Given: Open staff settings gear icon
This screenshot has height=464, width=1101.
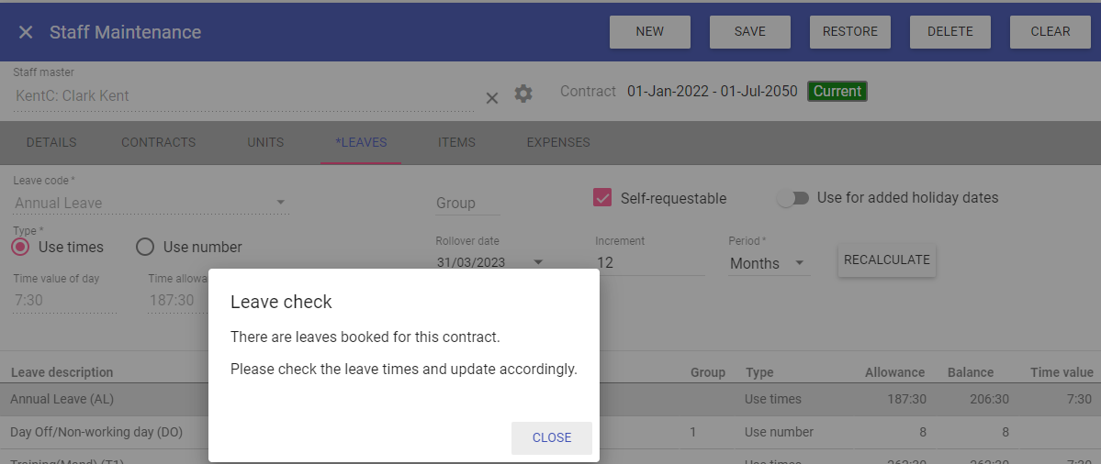Looking at the screenshot, I should coord(523,94).
